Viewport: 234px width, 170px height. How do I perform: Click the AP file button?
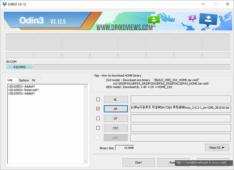click(116, 109)
